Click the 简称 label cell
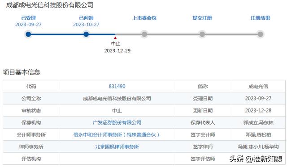Screen dimensions: 287x167 coord(203,86)
